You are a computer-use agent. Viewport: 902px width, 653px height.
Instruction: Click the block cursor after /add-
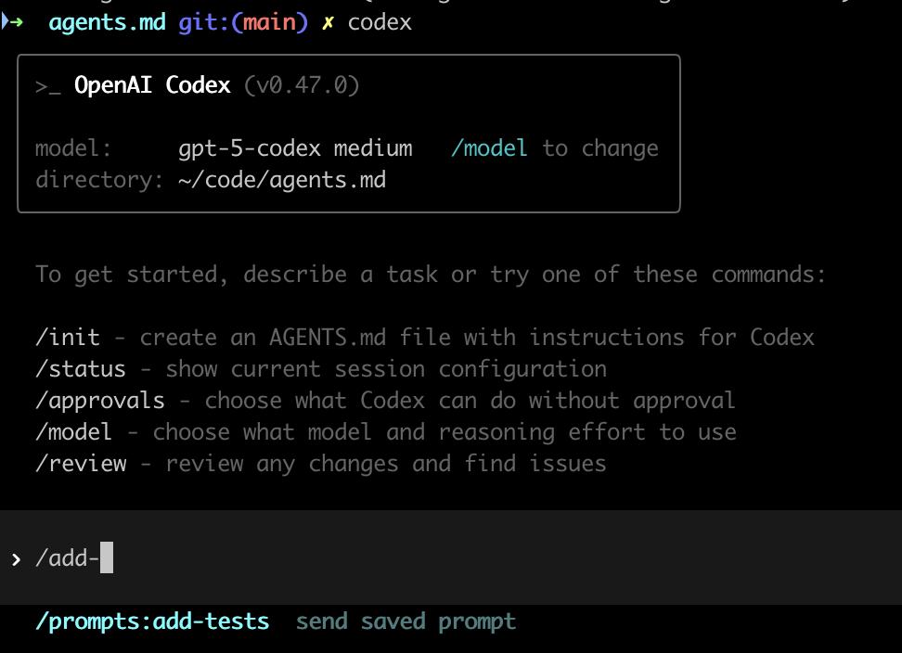coord(106,558)
